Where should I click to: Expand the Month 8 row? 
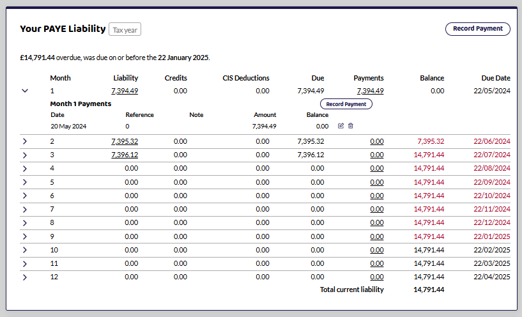(x=25, y=223)
